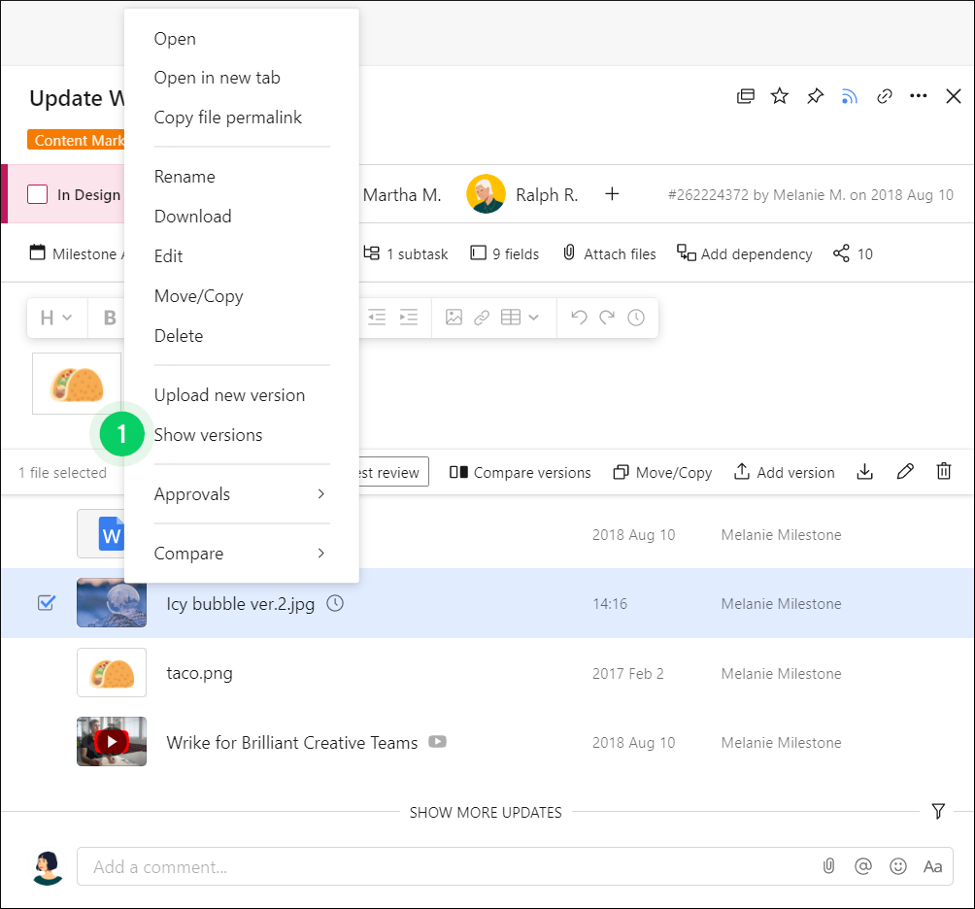The height and width of the screenshot is (909, 975).
Task: Click SHOW MORE UPDATES link
Action: click(486, 812)
